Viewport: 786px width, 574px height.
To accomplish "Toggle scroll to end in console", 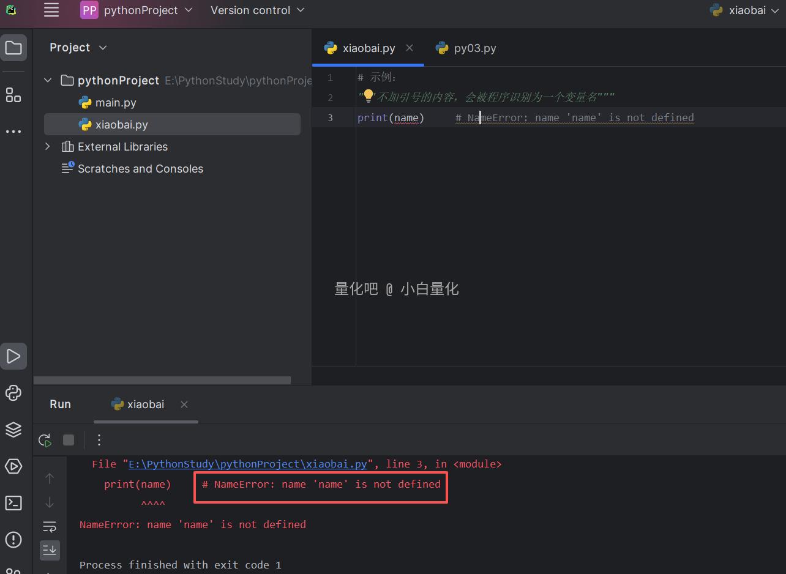I will (x=50, y=550).
